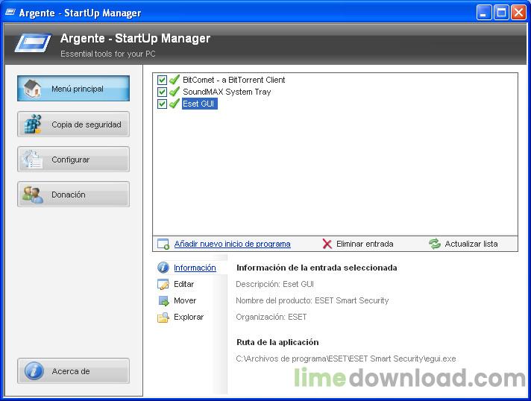
Task: Click the title bar application icon
Action: 10,13
